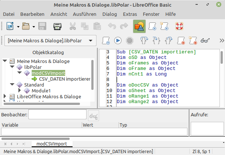225x155 pixels.
Task: Click the Step Out icon
Action: coord(169,40)
